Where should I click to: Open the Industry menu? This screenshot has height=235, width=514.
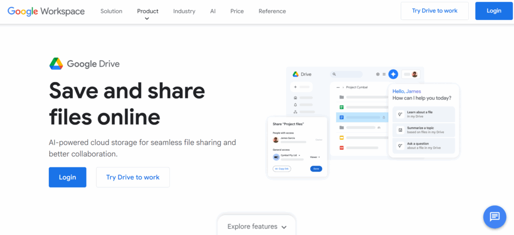(x=184, y=11)
